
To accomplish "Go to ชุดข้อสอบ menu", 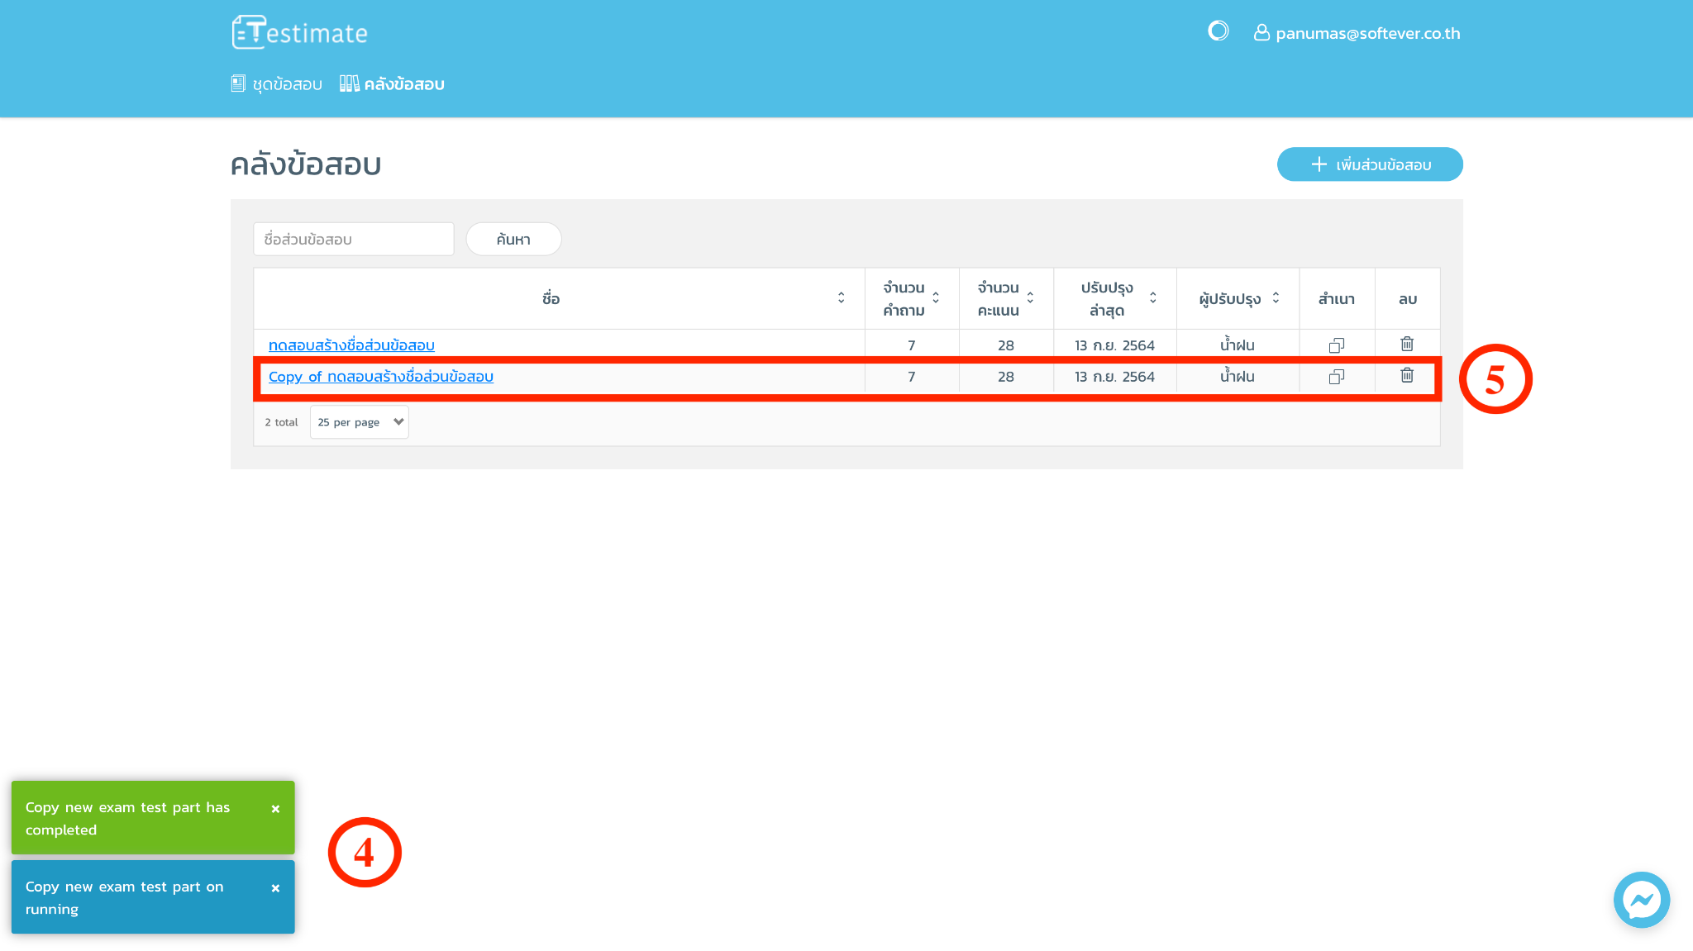I will click(x=277, y=84).
